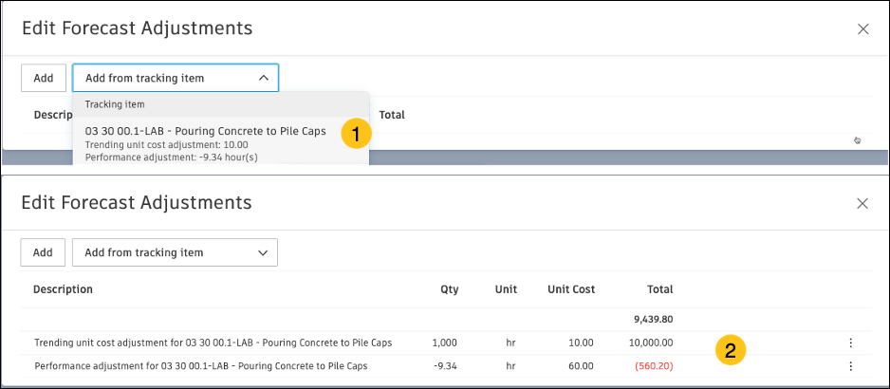Screen dimensions: 890x389
Task: Select the 1,000 quantity cell
Action: pos(444,343)
